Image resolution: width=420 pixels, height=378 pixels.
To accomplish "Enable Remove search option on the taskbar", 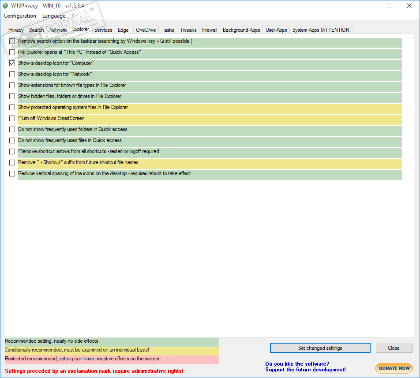I will tap(12, 41).
